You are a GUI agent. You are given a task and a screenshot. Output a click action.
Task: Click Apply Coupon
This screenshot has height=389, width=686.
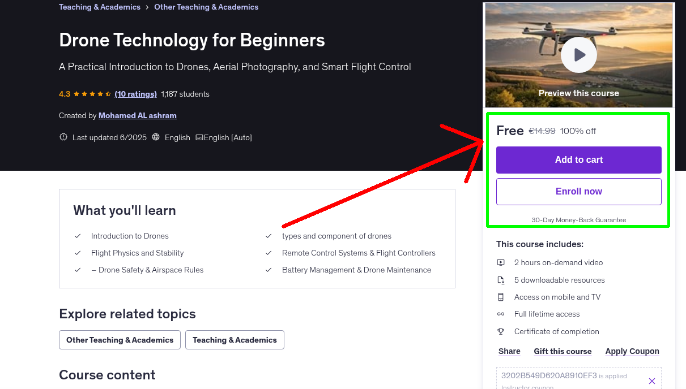(632, 351)
